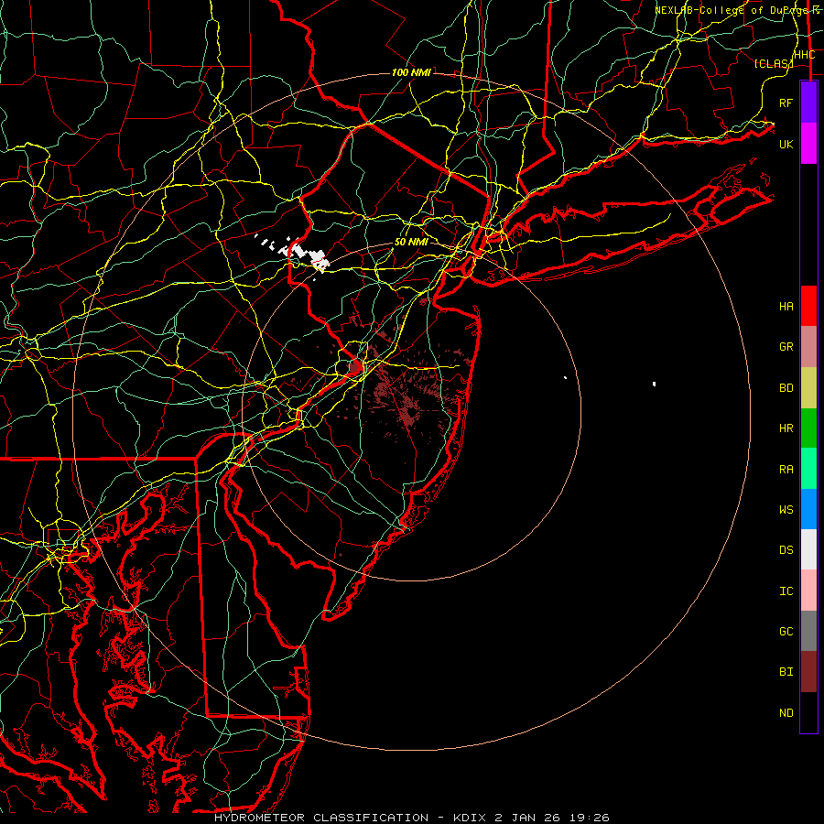824x824 pixels.
Task: Click the "HYDROMETEOR CLASSIFICATION" title text
Action: tap(321, 818)
